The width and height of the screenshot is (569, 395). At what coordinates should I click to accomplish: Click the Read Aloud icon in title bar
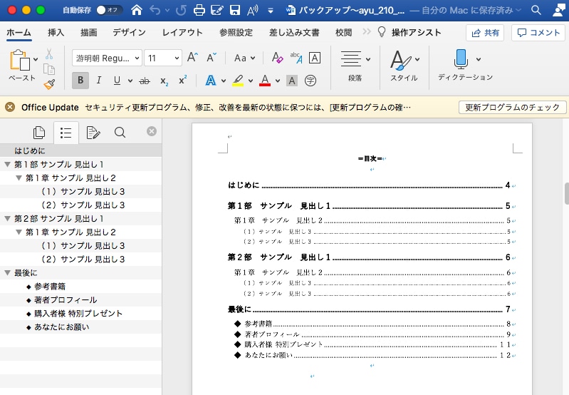(252, 10)
